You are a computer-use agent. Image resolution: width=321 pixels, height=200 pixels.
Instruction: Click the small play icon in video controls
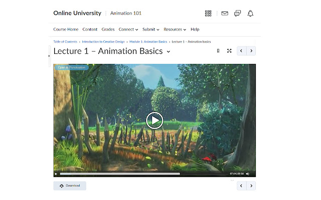56,174
